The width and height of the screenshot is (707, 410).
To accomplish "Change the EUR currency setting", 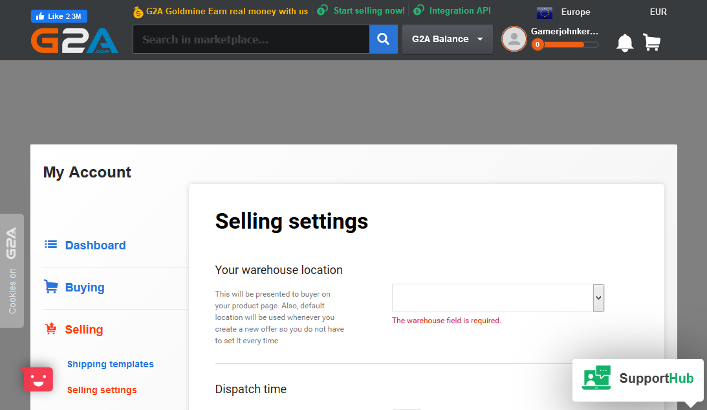I will point(658,12).
